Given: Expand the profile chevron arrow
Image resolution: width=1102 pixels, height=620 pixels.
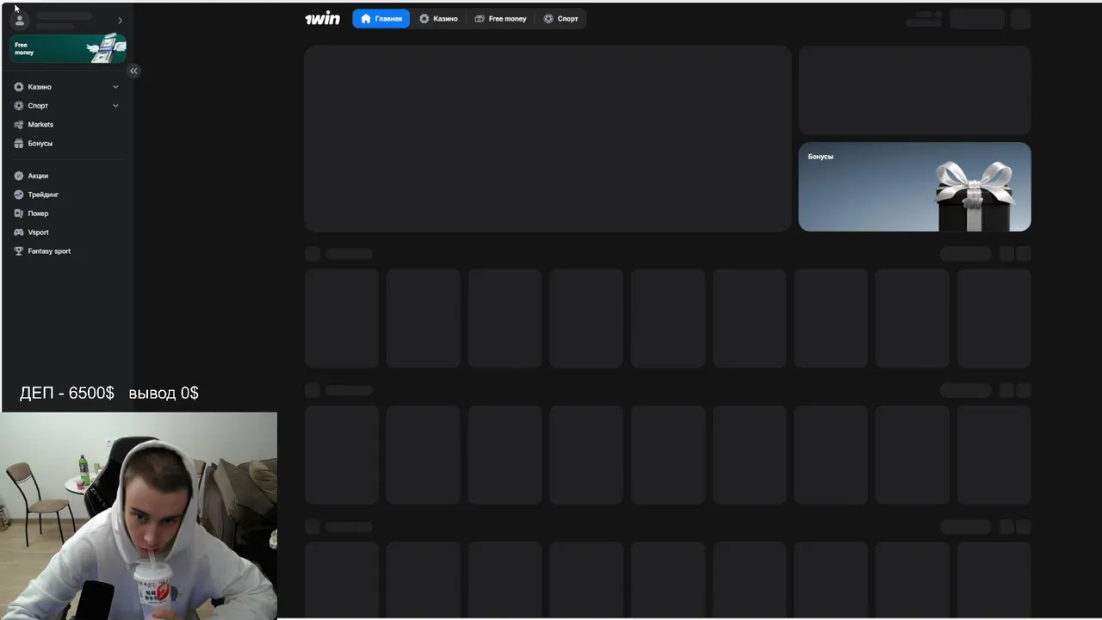Looking at the screenshot, I should coord(120,20).
